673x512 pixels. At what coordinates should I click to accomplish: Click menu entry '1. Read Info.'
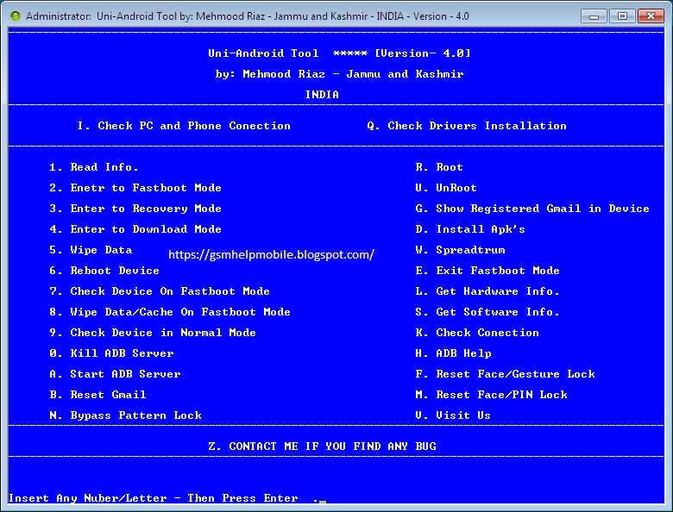93,167
